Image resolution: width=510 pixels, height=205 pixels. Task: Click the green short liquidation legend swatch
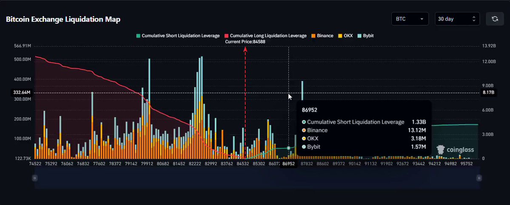pos(138,36)
